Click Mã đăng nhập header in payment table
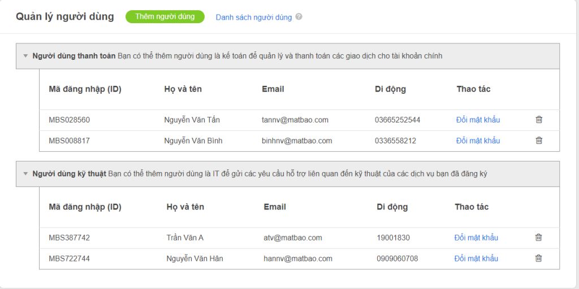The image size is (579, 289). pyautogui.click(x=85, y=89)
